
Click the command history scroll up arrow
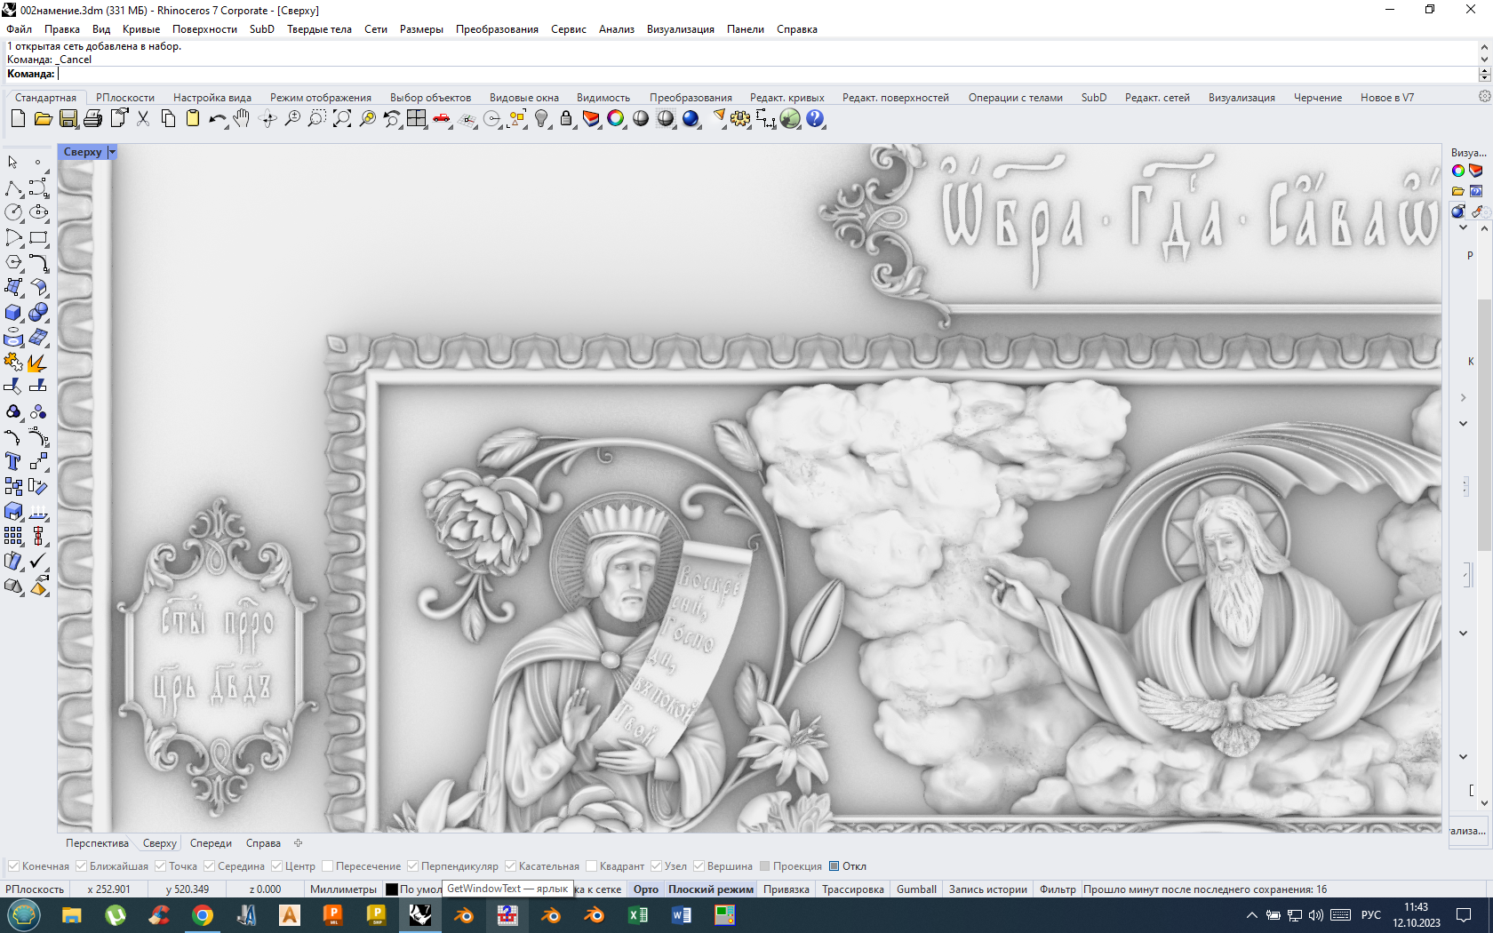point(1484,46)
